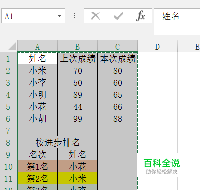Click cell 名次 in row 9
The width and height of the screenshot is (200, 190).
pyautogui.click(x=38, y=154)
